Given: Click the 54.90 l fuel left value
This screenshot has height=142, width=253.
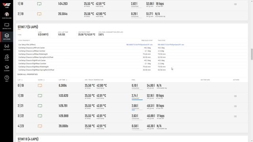Looking at the screenshot, I should click(x=151, y=86).
